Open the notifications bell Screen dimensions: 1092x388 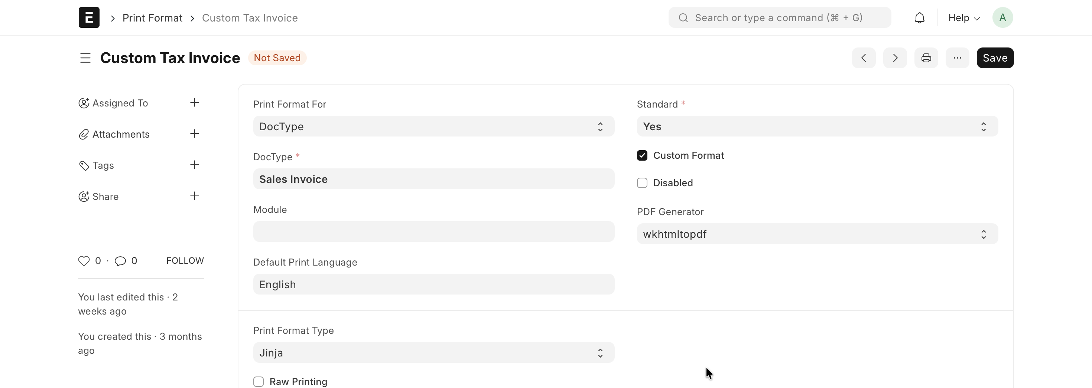(919, 18)
